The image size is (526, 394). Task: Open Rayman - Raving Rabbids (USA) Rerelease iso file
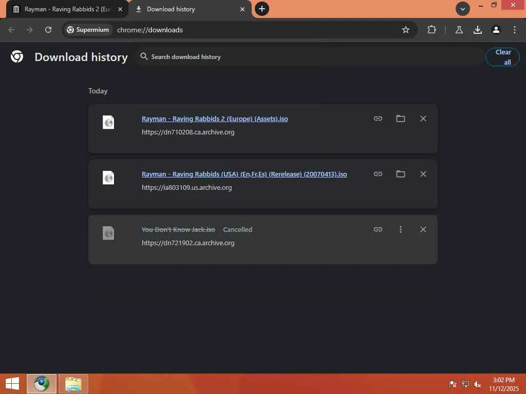(x=244, y=174)
